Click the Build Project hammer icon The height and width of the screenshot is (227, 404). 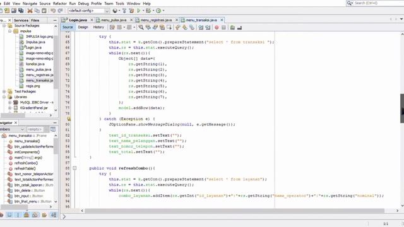click(x=124, y=11)
